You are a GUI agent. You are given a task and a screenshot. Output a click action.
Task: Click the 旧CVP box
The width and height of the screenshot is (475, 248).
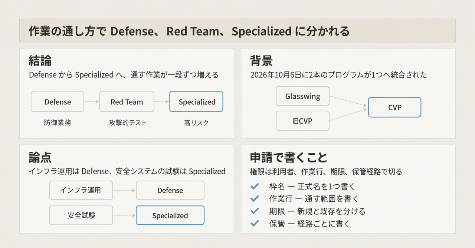(x=302, y=121)
